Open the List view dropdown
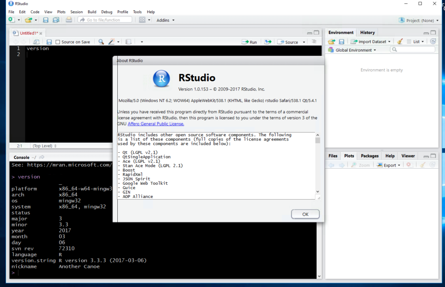This screenshot has width=445, height=287. [x=415, y=42]
